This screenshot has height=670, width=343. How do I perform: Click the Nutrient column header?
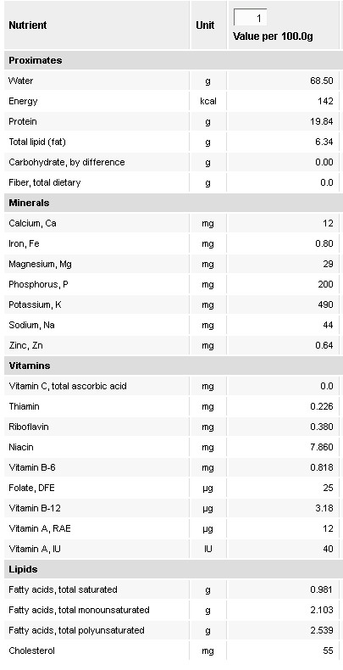pyautogui.click(x=28, y=25)
